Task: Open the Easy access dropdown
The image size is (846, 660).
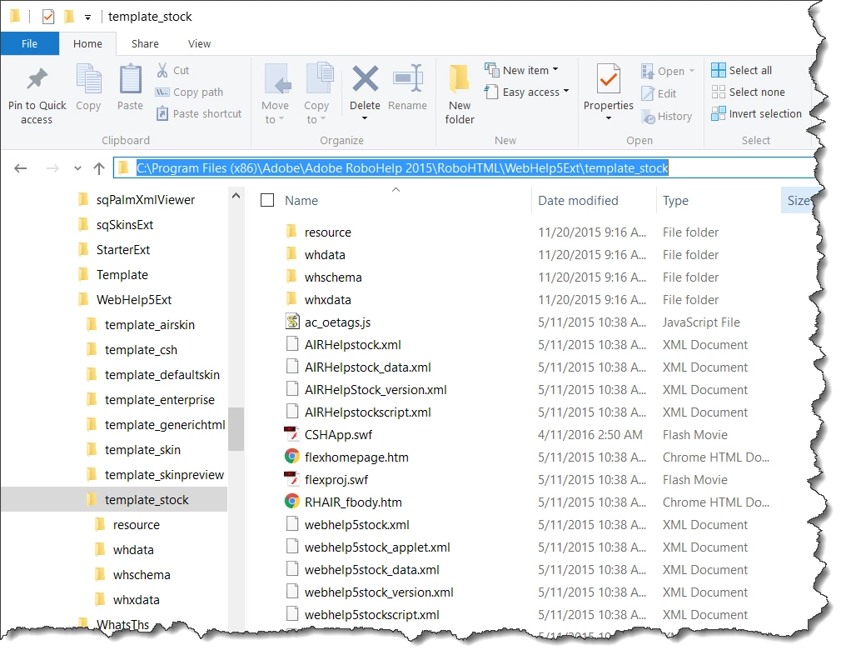Action: click(526, 92)
